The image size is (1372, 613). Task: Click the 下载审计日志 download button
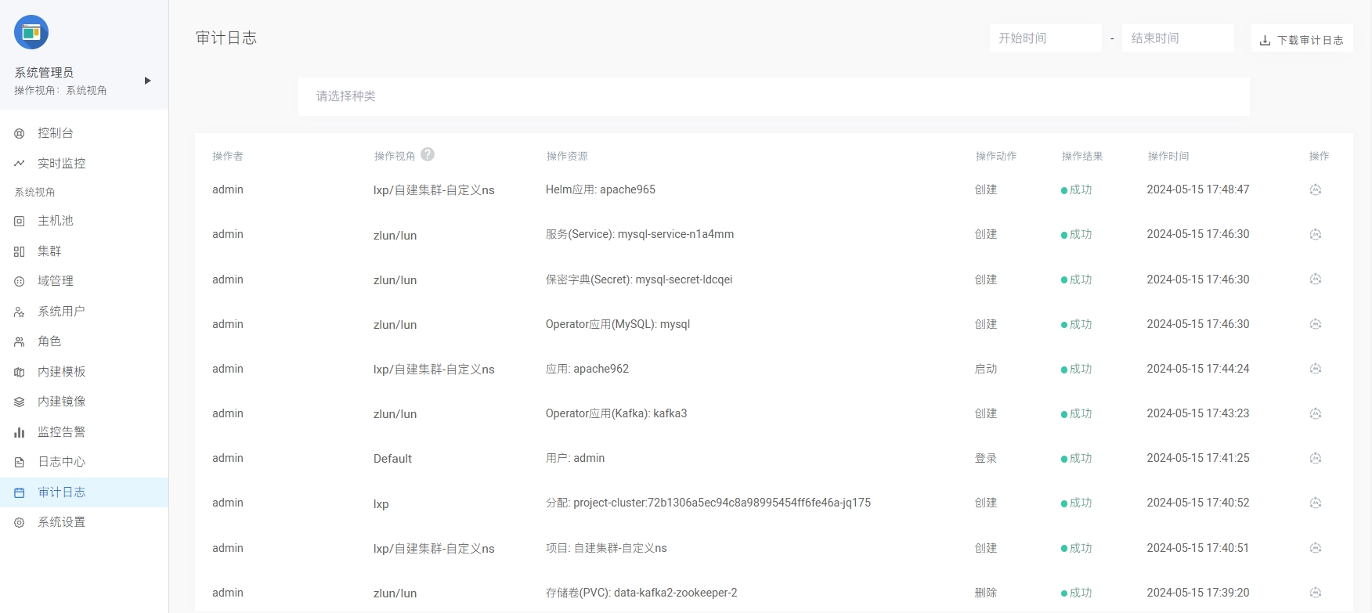tap(1302, 40)
